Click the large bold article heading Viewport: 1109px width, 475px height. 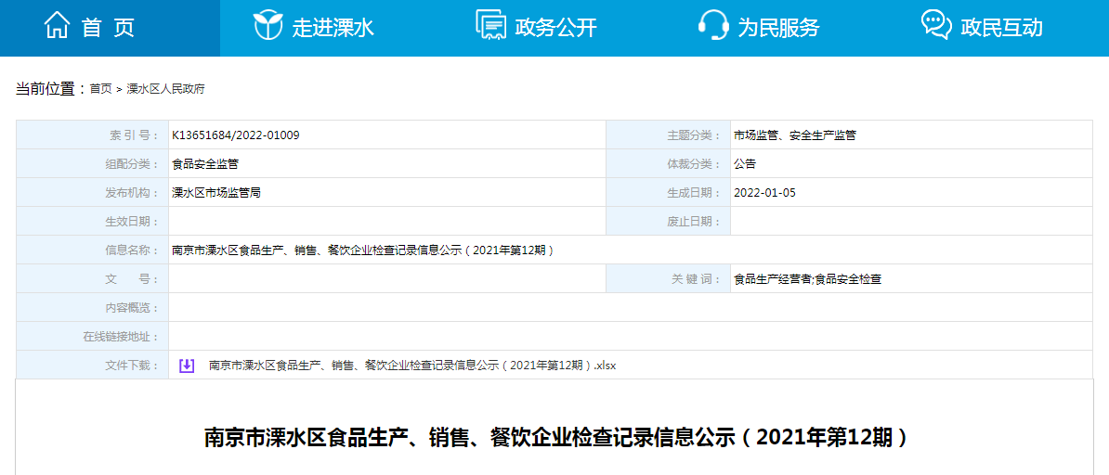click(555, 437)
